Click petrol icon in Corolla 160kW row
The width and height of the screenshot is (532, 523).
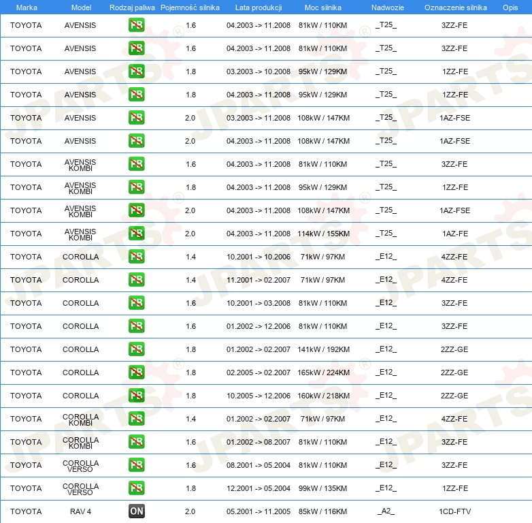pos(136,395)
